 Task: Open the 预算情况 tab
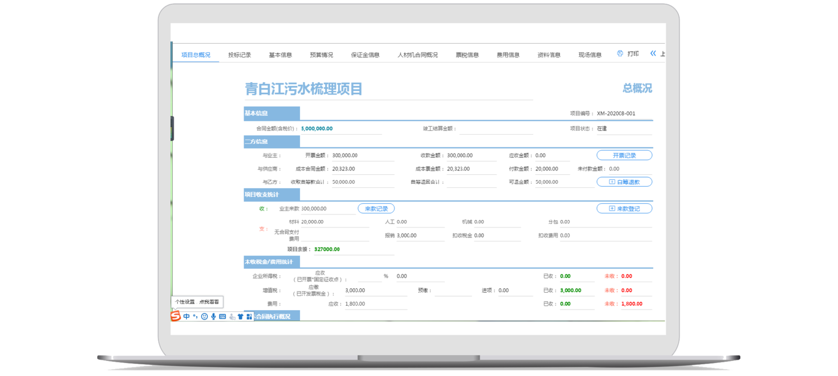point(321,55)
